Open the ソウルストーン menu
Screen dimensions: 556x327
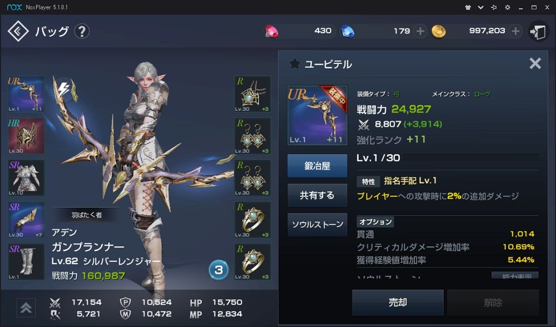tap(317, 225)
